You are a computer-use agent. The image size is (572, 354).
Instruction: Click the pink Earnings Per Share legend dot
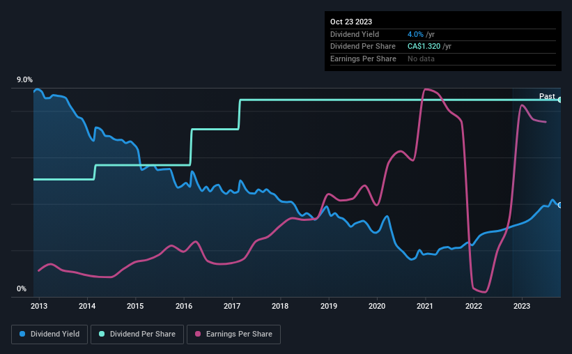(198, 334)
